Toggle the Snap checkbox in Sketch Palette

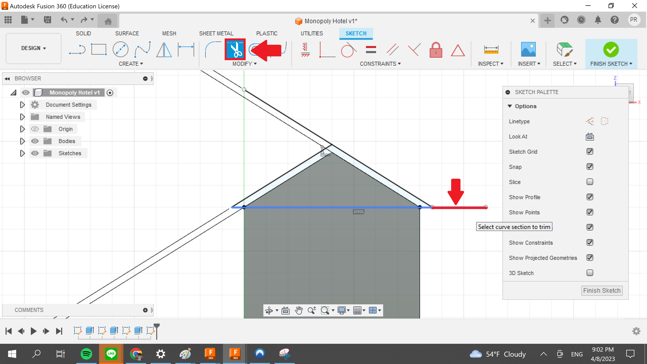coord(590,167)
